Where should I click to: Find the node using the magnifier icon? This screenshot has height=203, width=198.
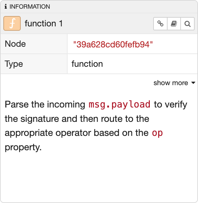[188, 24]
